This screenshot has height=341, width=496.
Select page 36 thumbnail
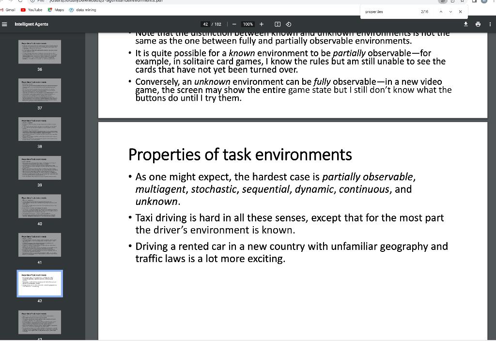coord(40,52)
